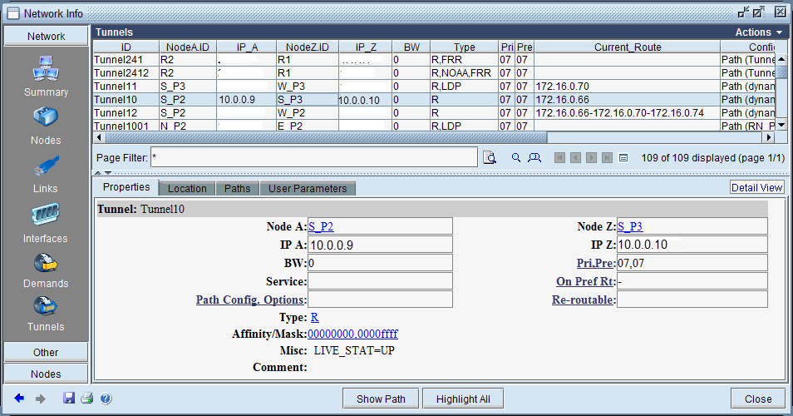Click the binoculars find icon
The width and height of the screenshot is (793, 416).
(534, 157)
